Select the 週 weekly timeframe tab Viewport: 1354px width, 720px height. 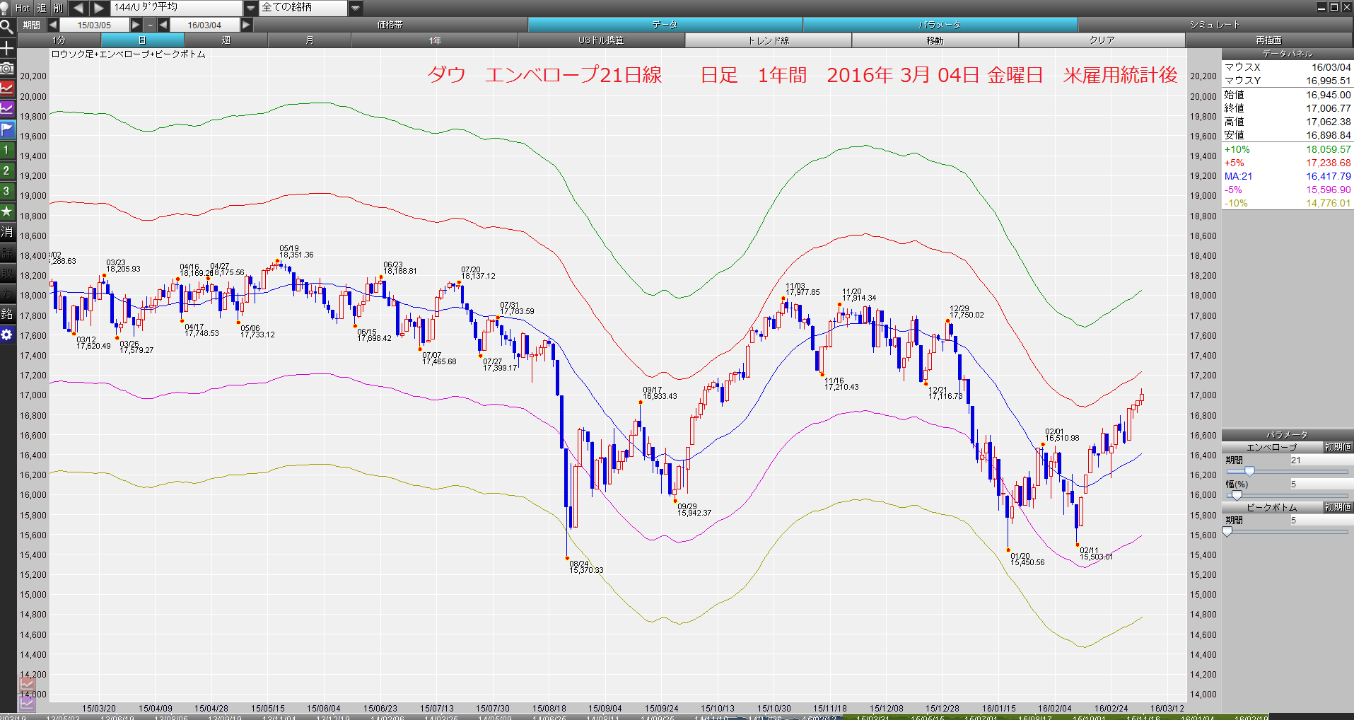click(x=226, y=40)
